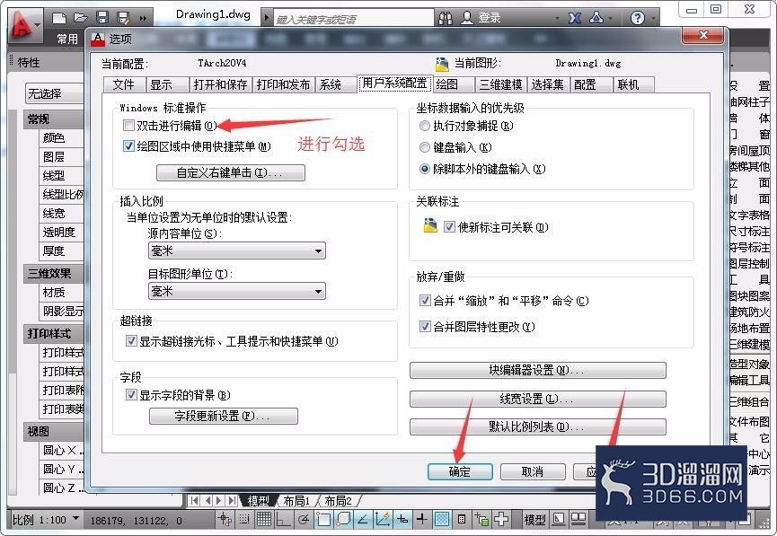777x536 pixels.
Task: Toggle Transparency display status icon
Action: (442, 519)
